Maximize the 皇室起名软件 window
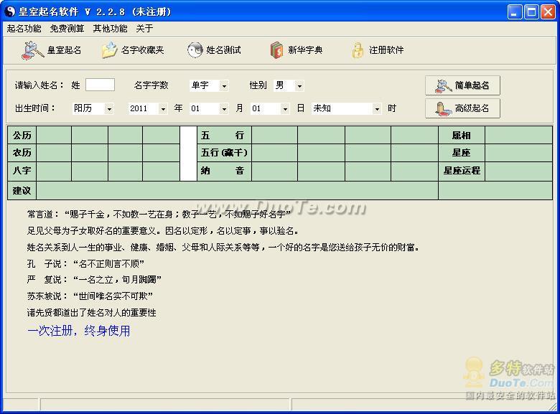 (x=531, y=11)
